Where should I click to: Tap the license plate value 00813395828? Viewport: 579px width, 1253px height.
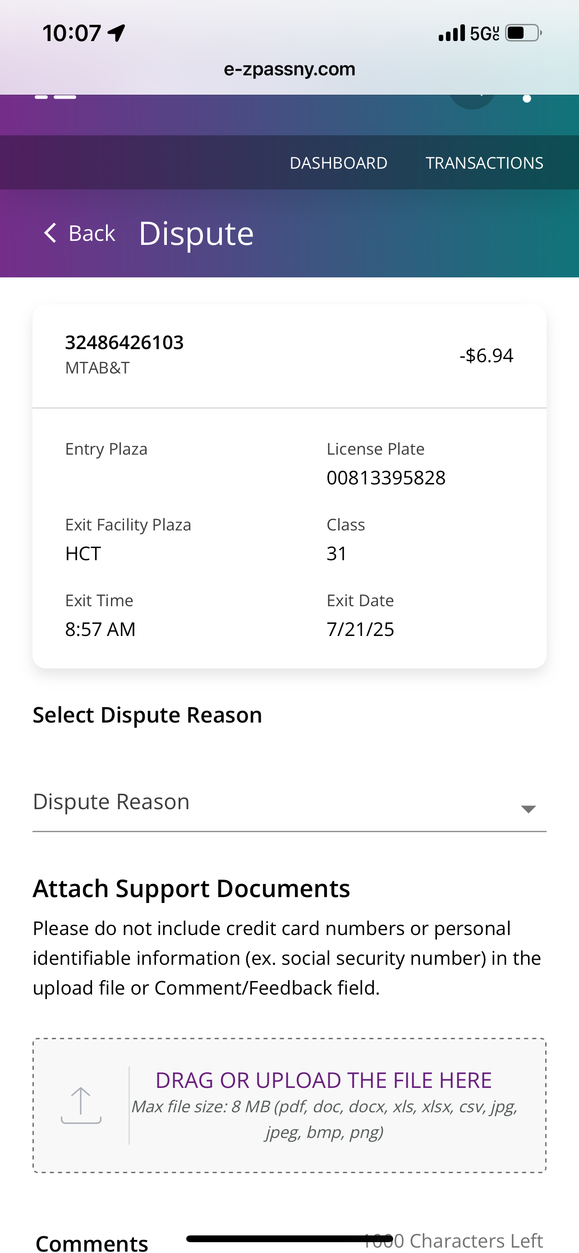coord(386,478)
